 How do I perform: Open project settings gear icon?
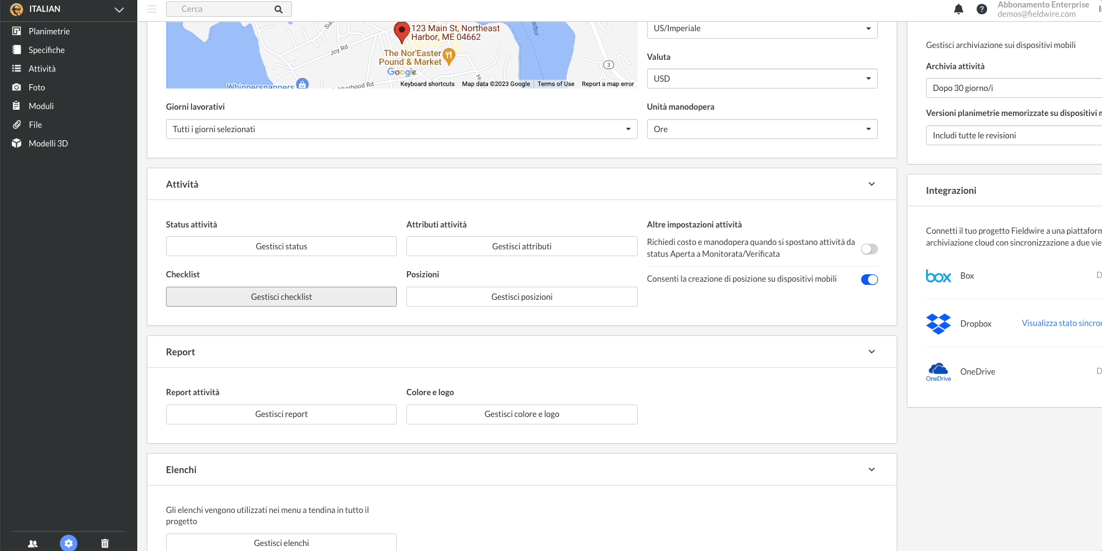pyautogui.click(x=69, y=544)
